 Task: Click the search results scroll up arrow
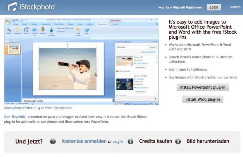coord(157,57)
